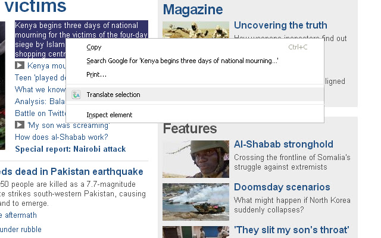This screenshot has height=238, width=381.
Task: Choose Copy from the context menu
Action: click(x=94, y=47)
